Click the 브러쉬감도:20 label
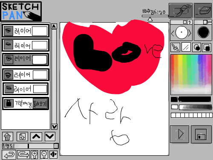Image resolution: width=213 pixels, height=160 pixels. click(154, 12)
